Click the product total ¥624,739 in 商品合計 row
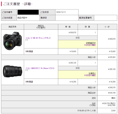 [x=112, y=93]
